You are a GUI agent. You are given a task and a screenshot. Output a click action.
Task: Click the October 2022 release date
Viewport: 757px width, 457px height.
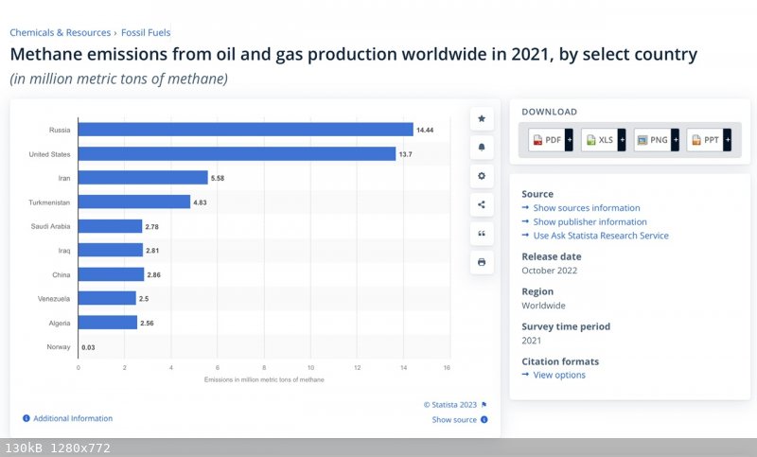coord(550,271)
